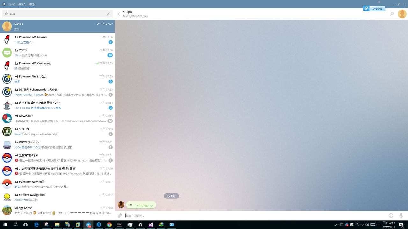Attach a file with the paperclip icon
This screenshot has height=229, width=408.
pos(120,216)
